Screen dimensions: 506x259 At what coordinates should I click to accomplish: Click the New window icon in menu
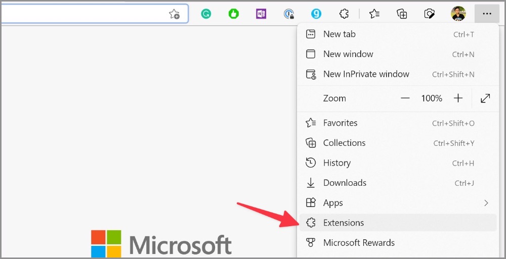[311, 54]
